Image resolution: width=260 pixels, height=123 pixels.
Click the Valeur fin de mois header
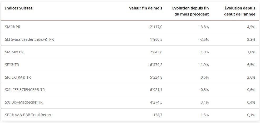coord(146,8)
